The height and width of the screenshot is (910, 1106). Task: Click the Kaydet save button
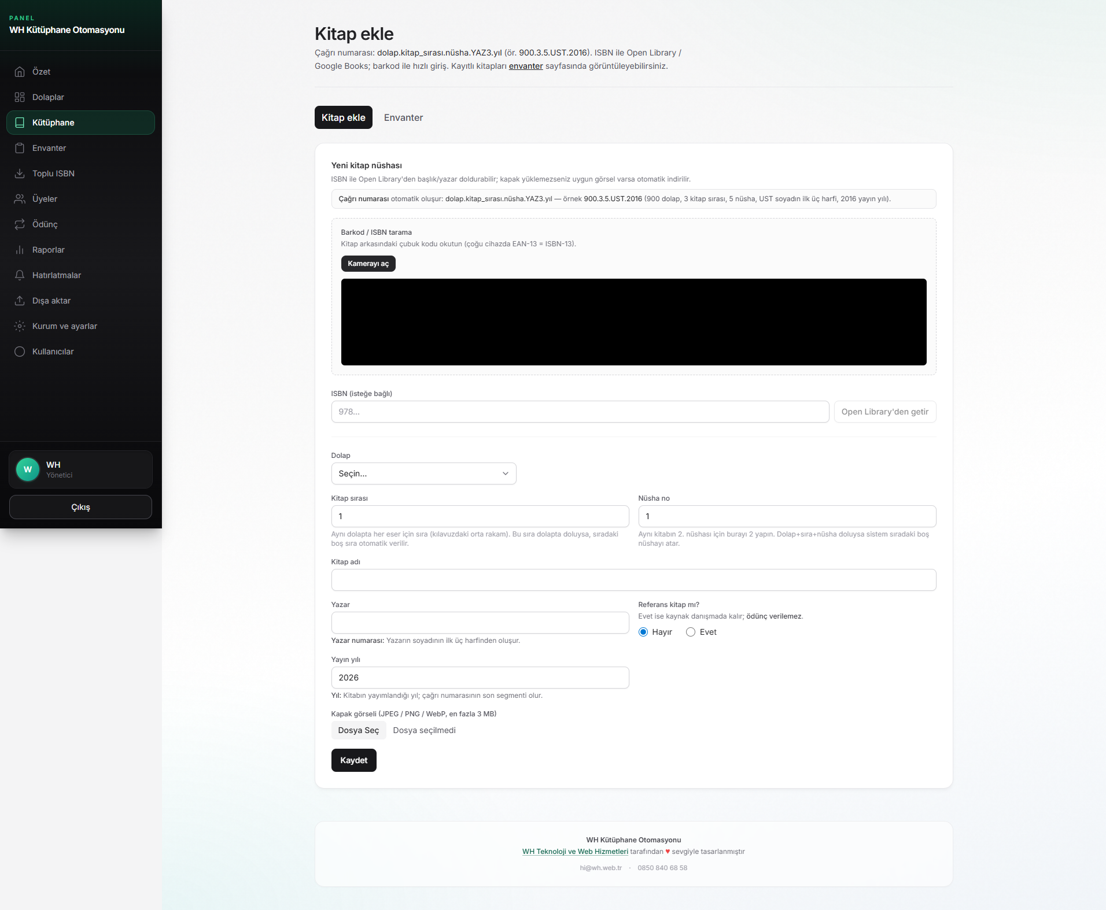(354, 760)
